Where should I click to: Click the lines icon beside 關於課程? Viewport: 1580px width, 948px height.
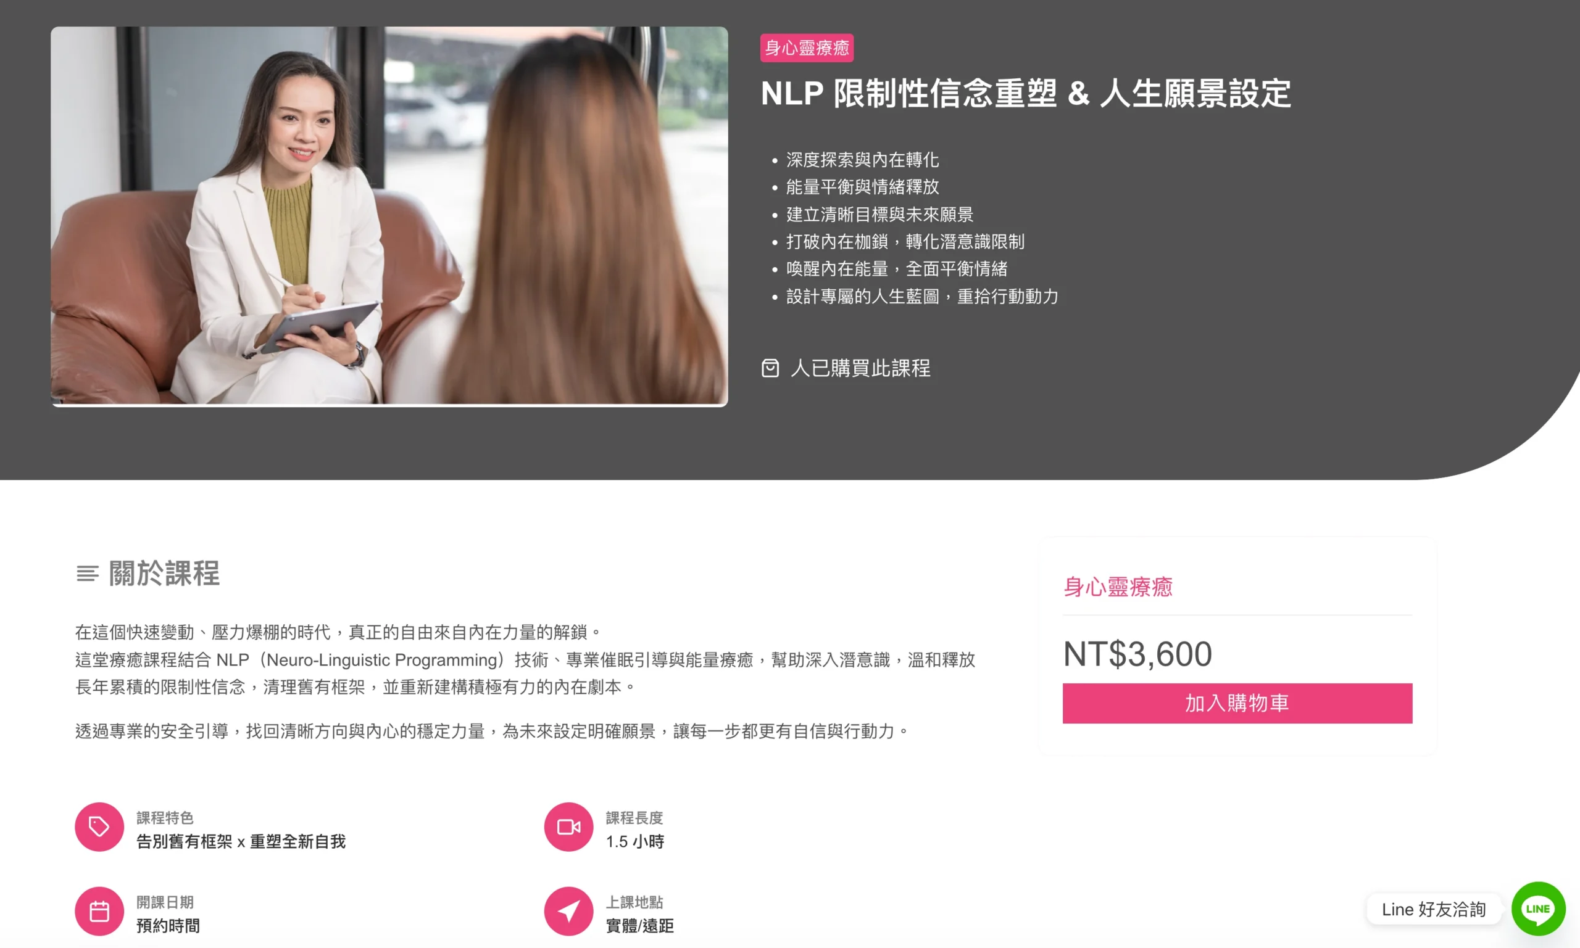coord(88,574)
